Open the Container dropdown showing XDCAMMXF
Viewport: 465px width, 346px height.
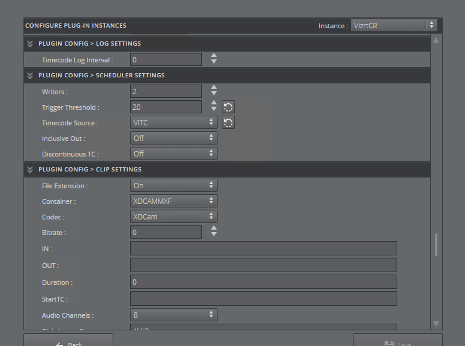click(x=173, y=201)
